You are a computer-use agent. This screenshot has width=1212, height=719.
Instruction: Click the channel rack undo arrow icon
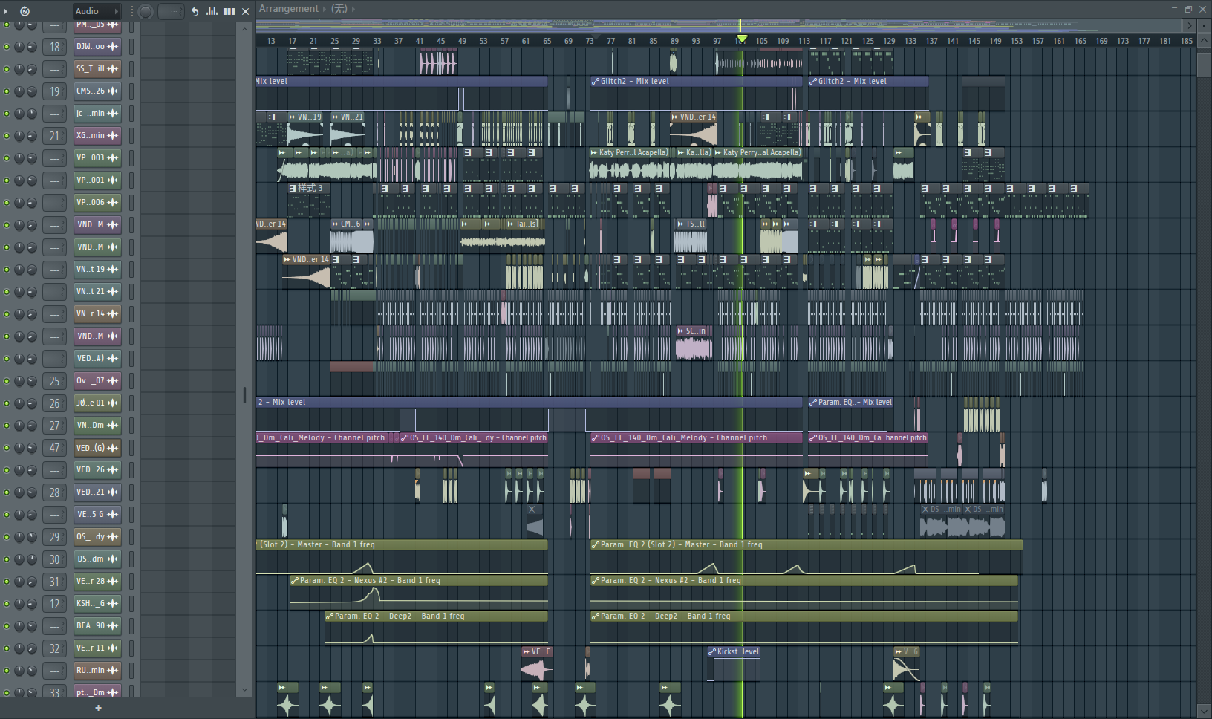pos(195,11)
